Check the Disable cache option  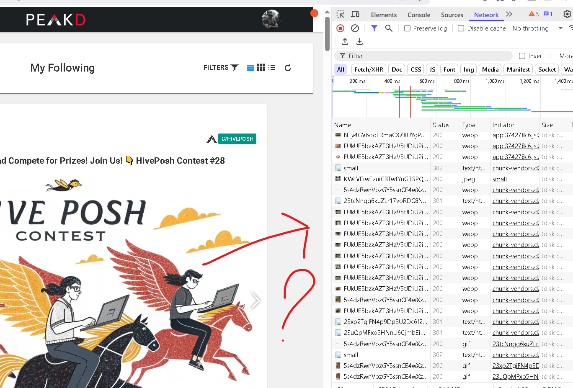(461, 28)
